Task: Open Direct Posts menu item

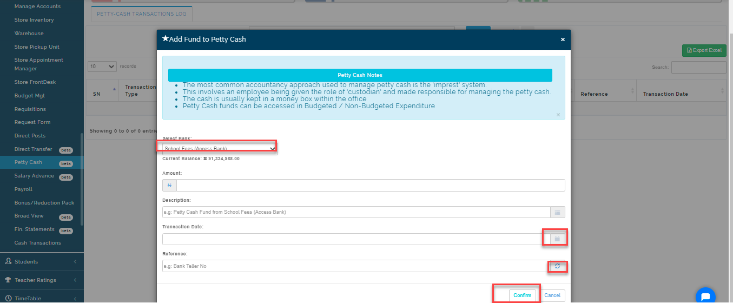Action: pos(30,136)
